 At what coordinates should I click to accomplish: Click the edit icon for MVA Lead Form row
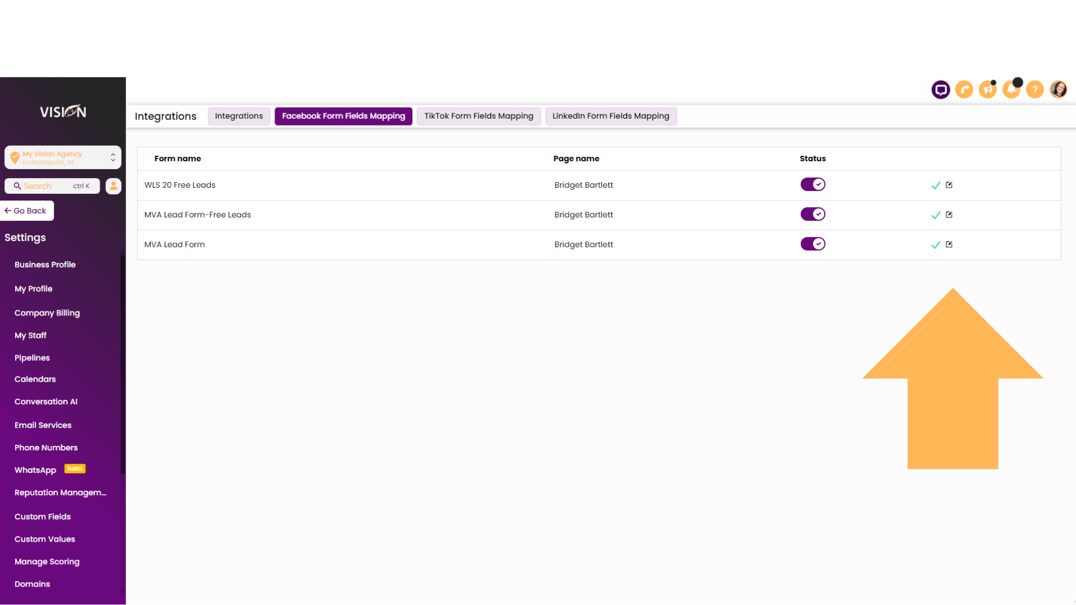coord(949,244)
